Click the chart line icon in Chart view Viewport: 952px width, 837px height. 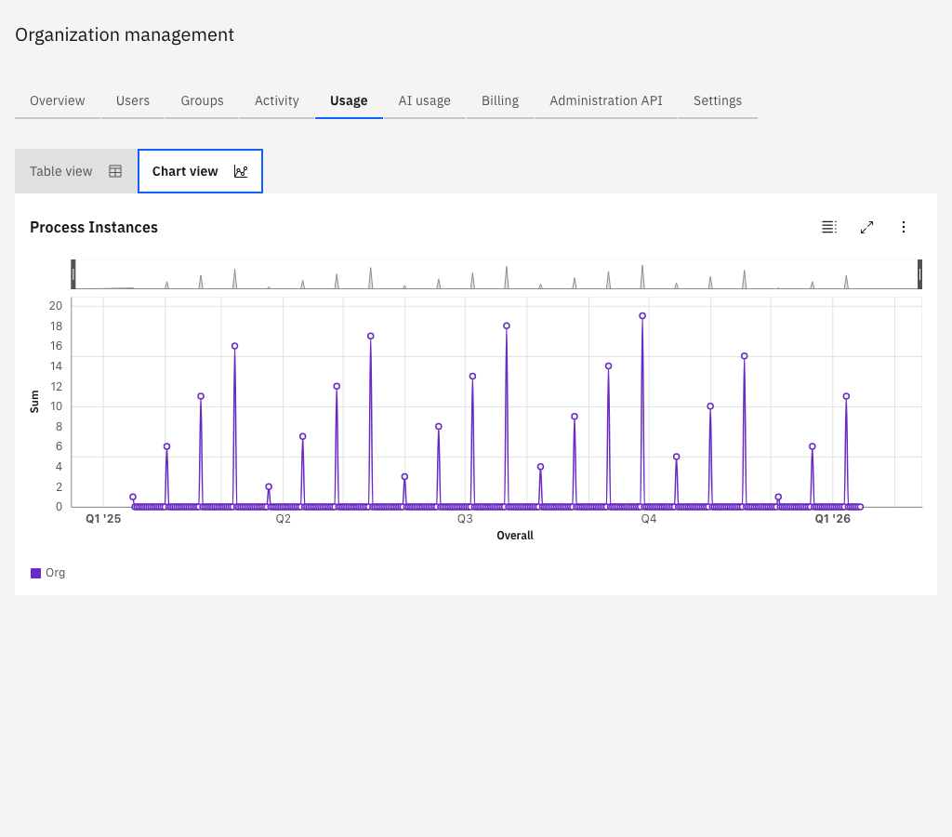[241, 171]
